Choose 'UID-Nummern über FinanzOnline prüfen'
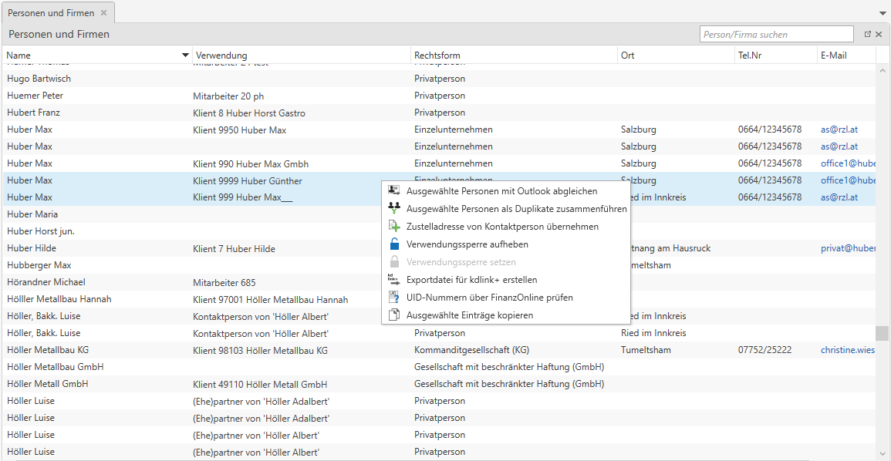Screen dimensions: 891x461 point(489,298)
